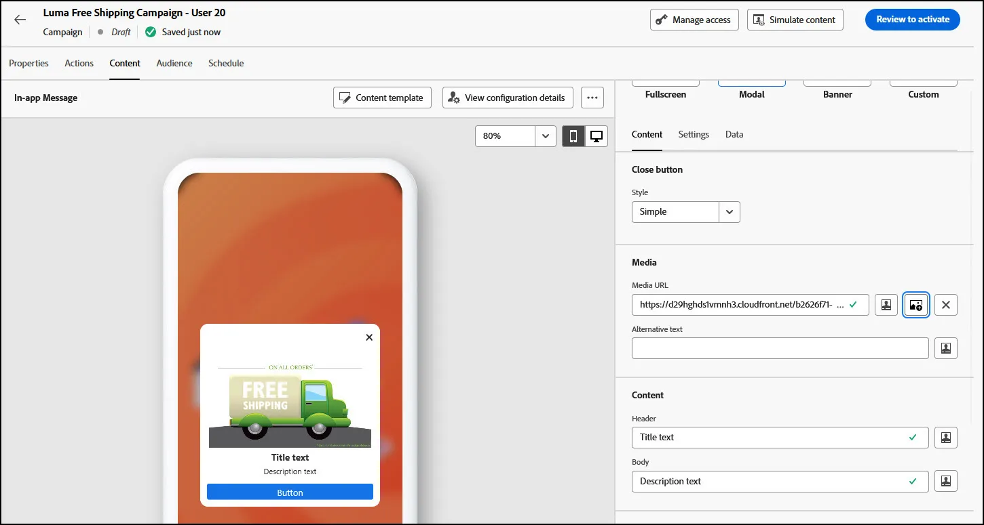Viewport: 984px width, 525px height.
Task: Click the 'Title text' heading in preview
Action: click(x=290, y=457)
